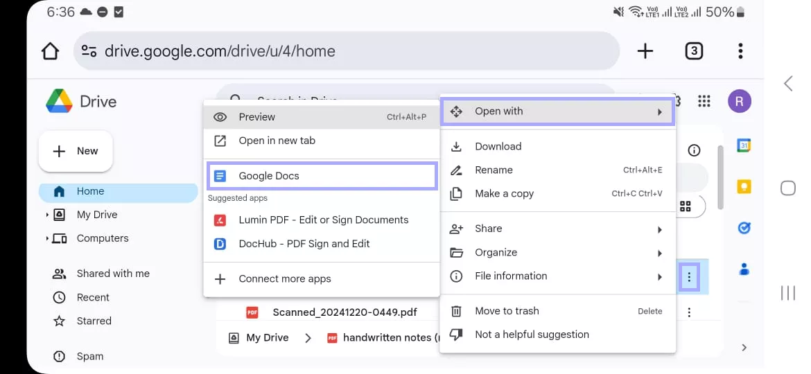
Task: Open Contacts in the side panel
Action: pos(744,269)
